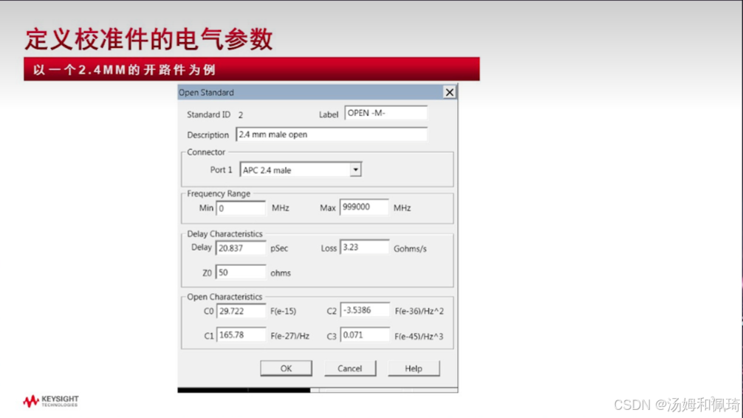This screenshot has width=743, height=418.
Task: Click the Min frequency input field
Action: point(241,208)
